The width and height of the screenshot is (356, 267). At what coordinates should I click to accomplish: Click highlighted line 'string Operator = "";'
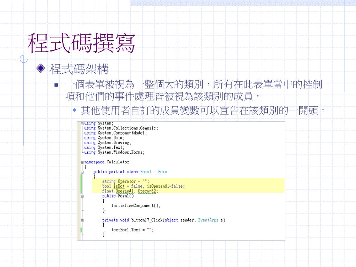pyautogui.click(x=126, y=181)
